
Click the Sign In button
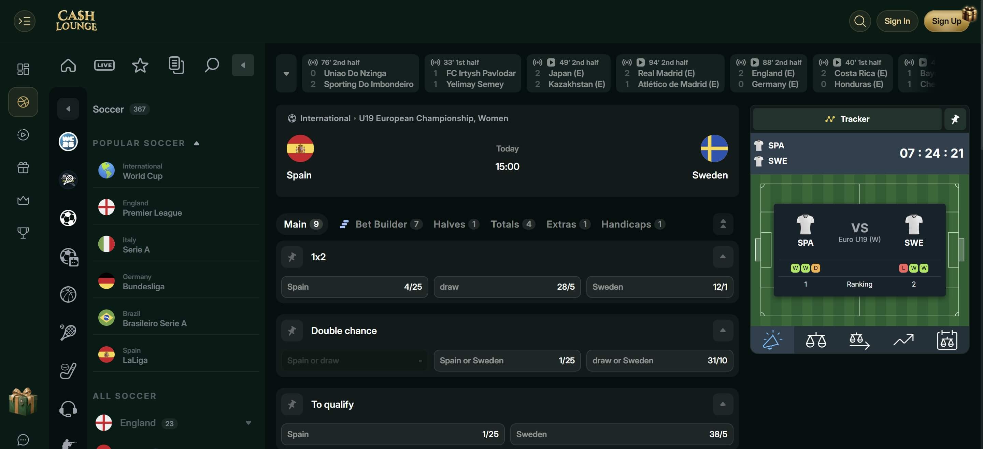(897, 21)
